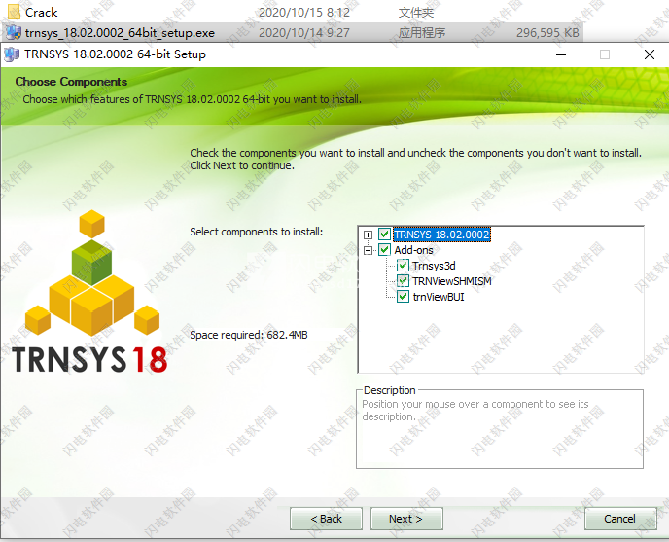Image resolution: width=669 pixels, height=542 pixels.
Task: Click the Crack folder name
Action: (42, 13)
